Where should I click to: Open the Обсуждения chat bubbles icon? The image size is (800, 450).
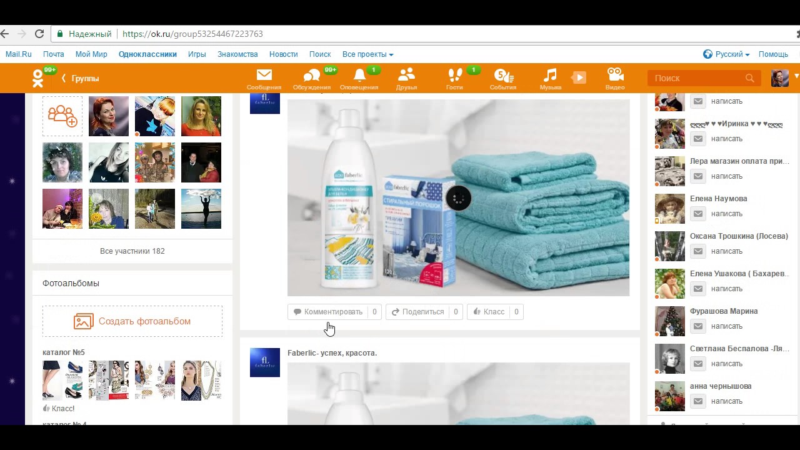(311, 76)
